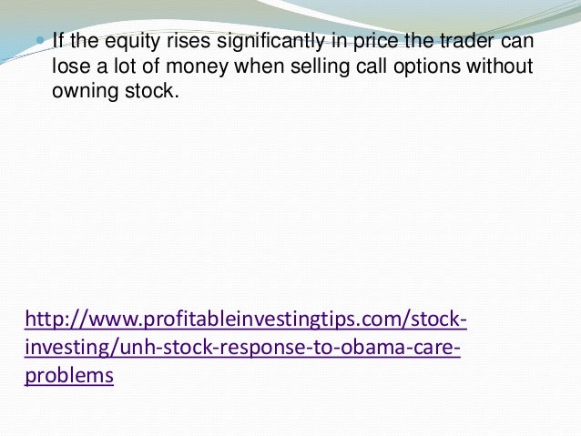The width and height of the screenshot is (581, 436).
Task: Click the blue bullet point marker
Action: [x=40, y=40]
